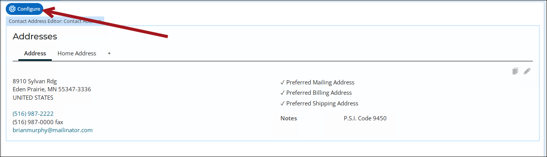This screenshot has width=547, height=157.
Task: Click the fax number (516) 987-0000
Action: coord(38,122)
